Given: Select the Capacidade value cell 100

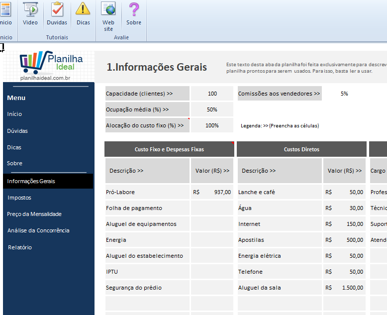Looking at the screenshot, I should (x=212, y=94).
